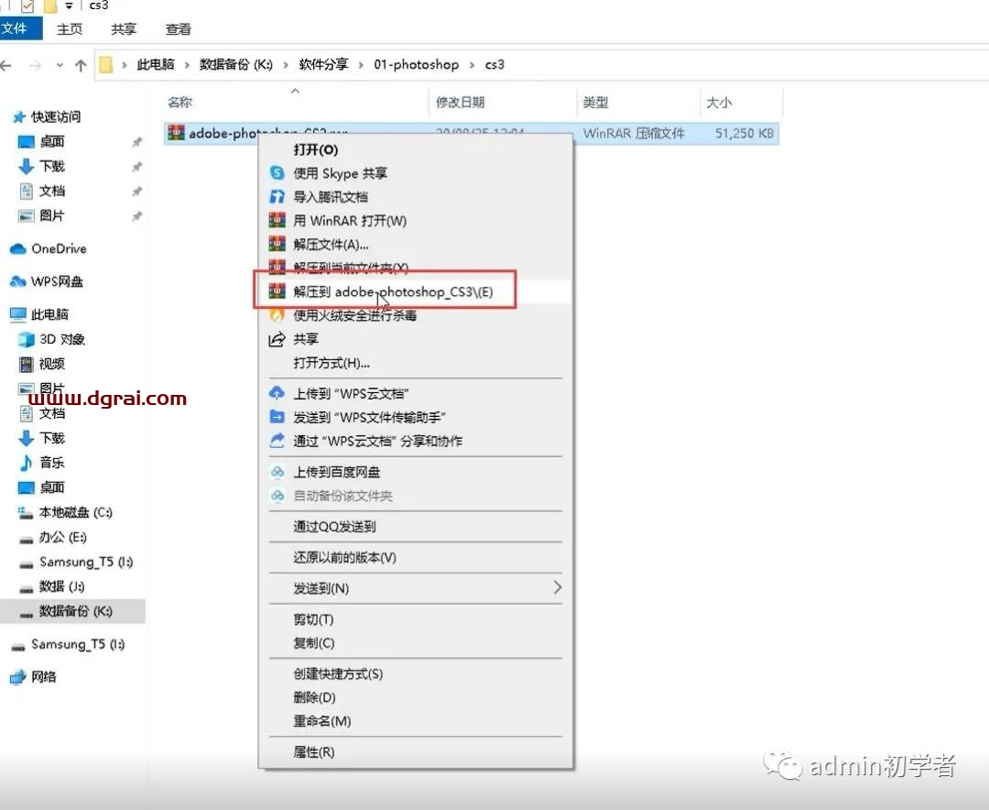
Task: Expand the chevron after 软件分享 in breadcrumb
Action: pyautogui.click(x=362, y=64)
